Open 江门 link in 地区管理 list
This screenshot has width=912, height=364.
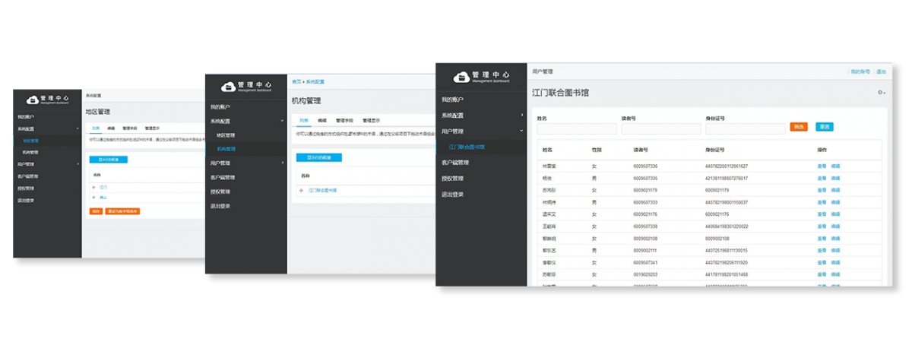tap(103, 187)
